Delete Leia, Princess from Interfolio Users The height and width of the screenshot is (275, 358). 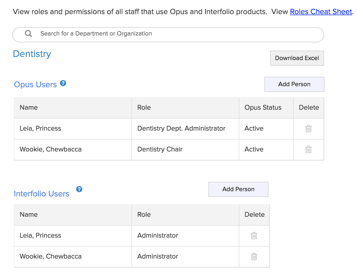pyautogui.click(x=254, y=236)
